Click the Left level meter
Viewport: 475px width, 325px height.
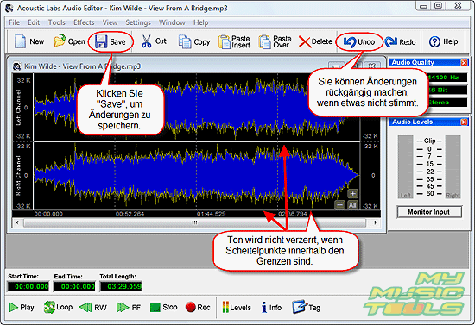[x=405, y=167]
